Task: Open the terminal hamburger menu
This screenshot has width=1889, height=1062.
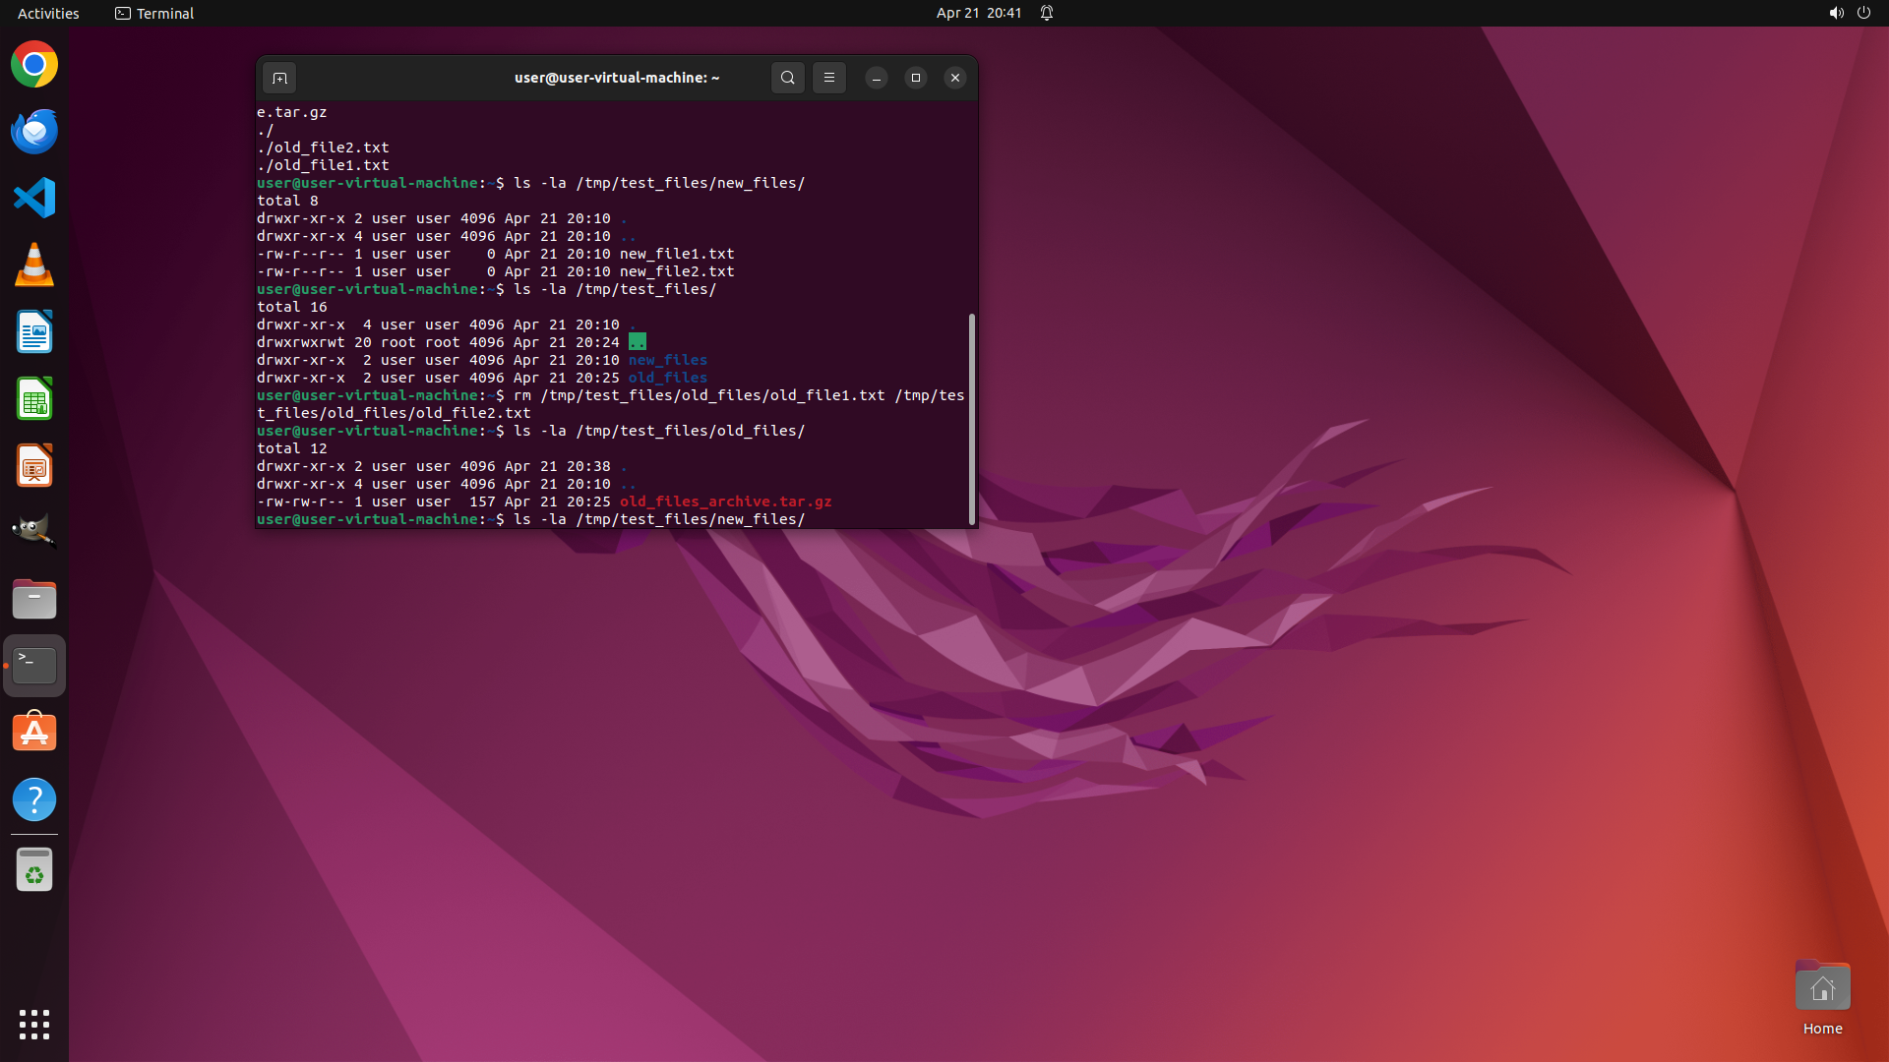Action: click(x=829, y=78)
